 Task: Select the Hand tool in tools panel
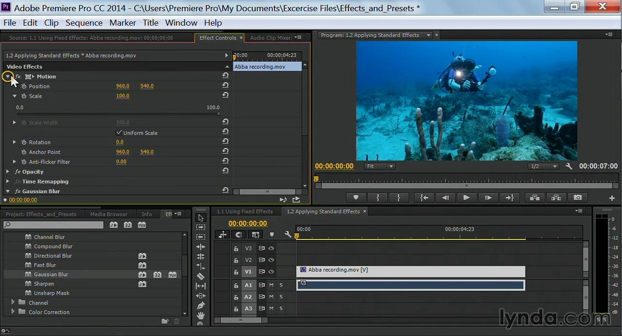[x=201, y=315]
